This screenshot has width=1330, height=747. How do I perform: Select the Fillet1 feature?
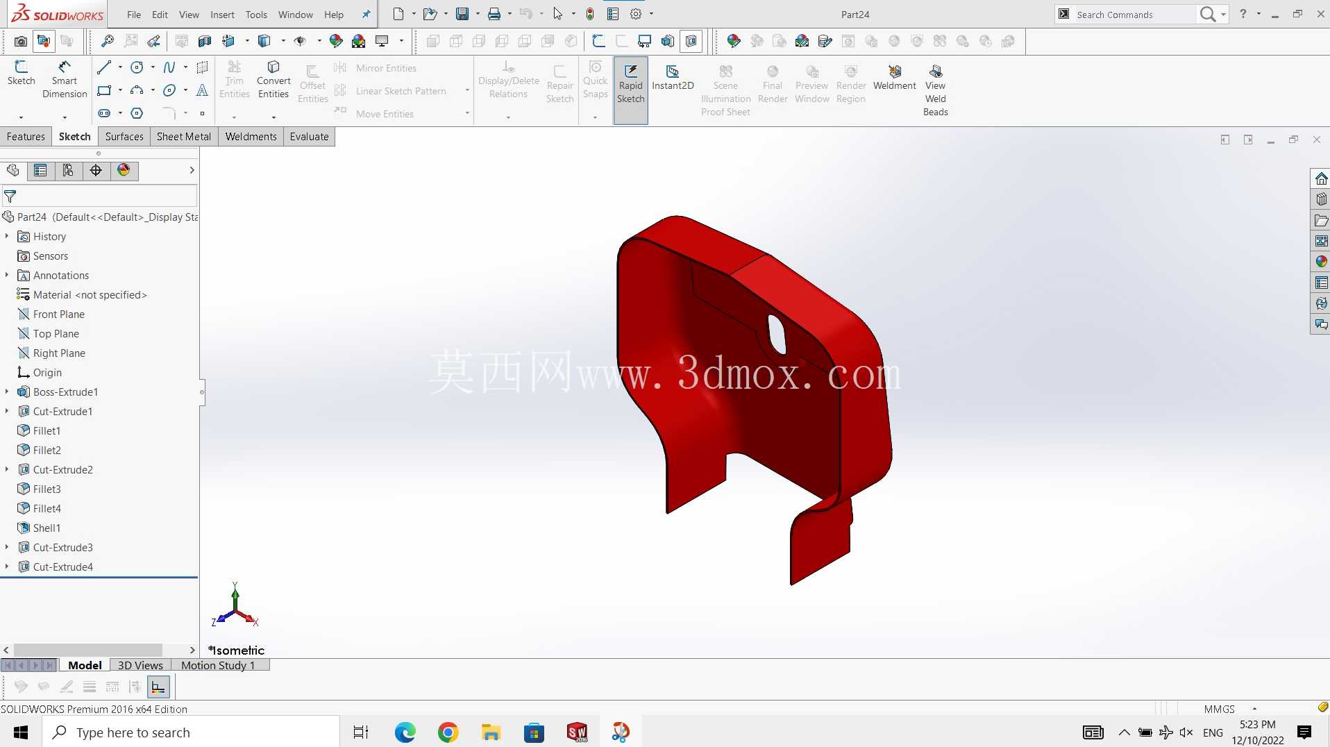[x=47, y=431]
